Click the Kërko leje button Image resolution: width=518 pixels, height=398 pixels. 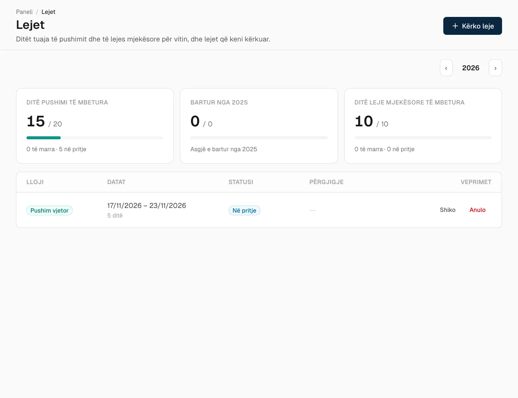pyautogui.click(x=473, y=26)
